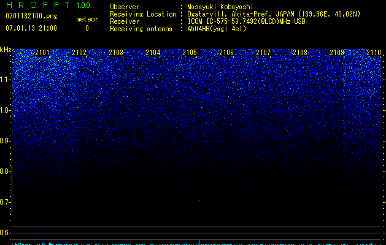Click the 2109 time marker
The width and height of the screenshot is (386, 245).
coord(337,53)
